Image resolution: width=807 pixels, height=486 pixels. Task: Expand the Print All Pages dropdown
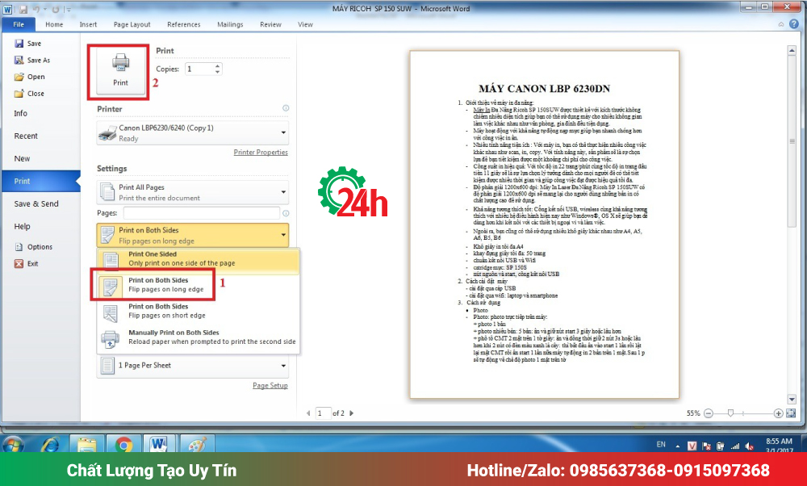pos(193,192)
